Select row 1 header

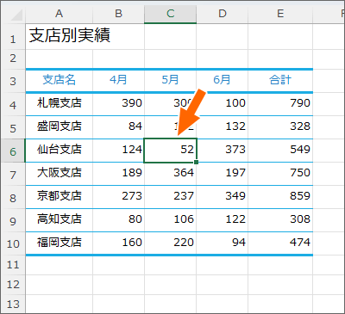click(13, 37)
